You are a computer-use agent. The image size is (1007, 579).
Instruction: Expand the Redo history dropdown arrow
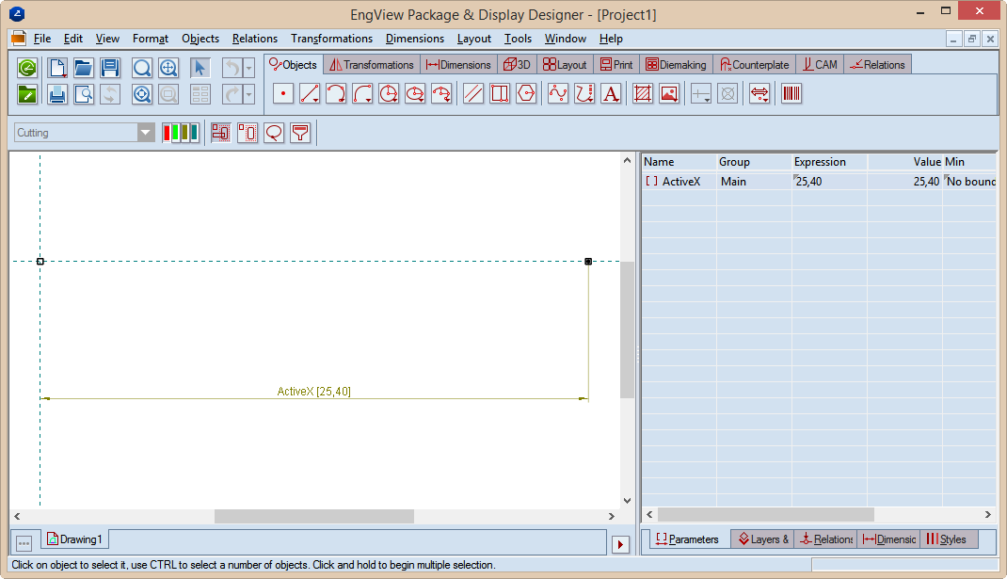click(x=248, y=94)
